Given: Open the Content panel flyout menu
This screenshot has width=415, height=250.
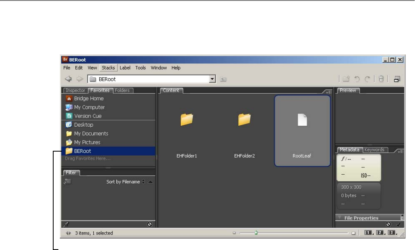Looking at the screenshot, I should point(328,92).
